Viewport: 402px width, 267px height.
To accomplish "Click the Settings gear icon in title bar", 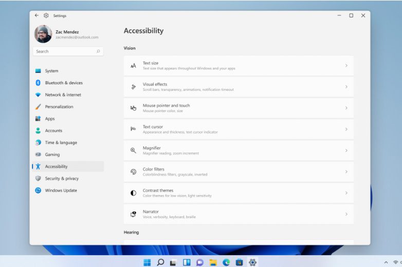I will point(46,15).
